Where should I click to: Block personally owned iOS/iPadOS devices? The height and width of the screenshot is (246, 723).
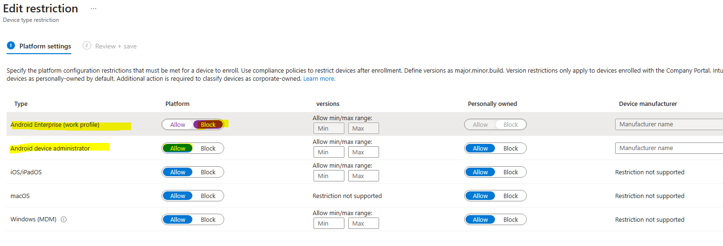point(511,172)
